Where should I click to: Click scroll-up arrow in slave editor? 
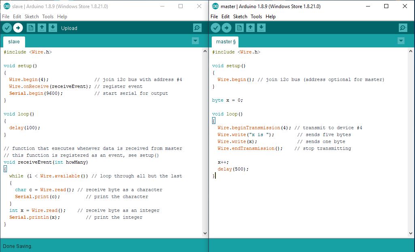205,51
